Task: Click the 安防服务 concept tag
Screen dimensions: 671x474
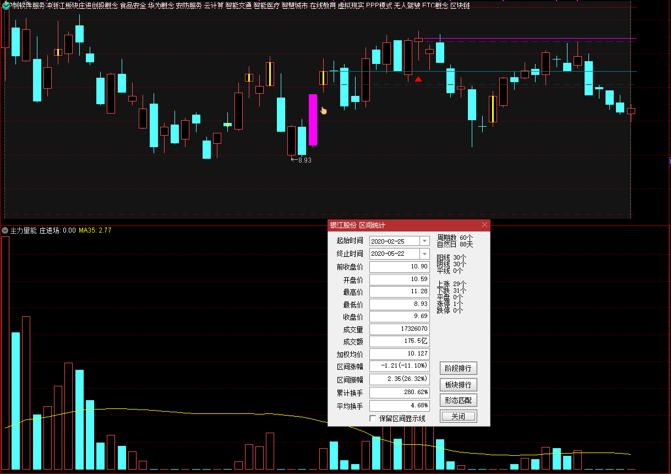Action: click(189, 6)
